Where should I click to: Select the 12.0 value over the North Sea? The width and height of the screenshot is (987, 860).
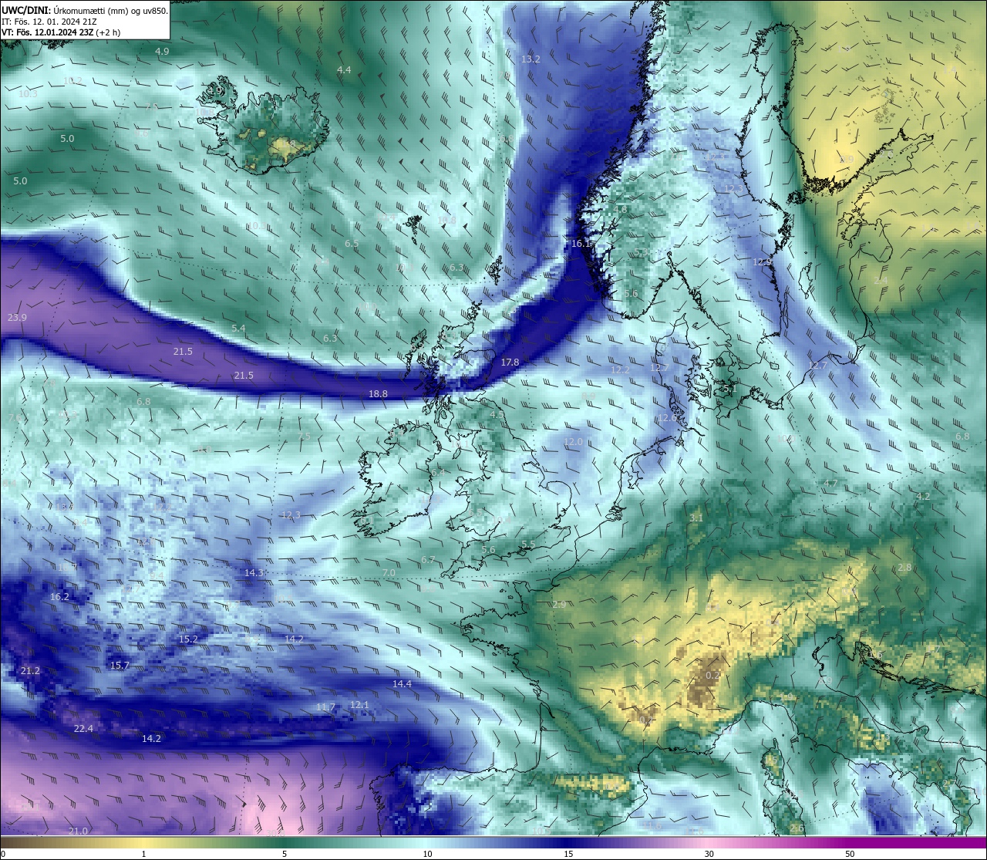pos(573,441)
